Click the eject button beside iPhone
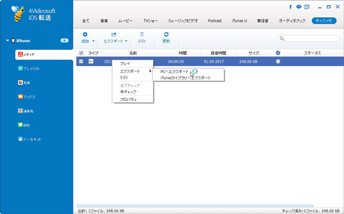This screenshot has height=214, width=344. [64, 41]
